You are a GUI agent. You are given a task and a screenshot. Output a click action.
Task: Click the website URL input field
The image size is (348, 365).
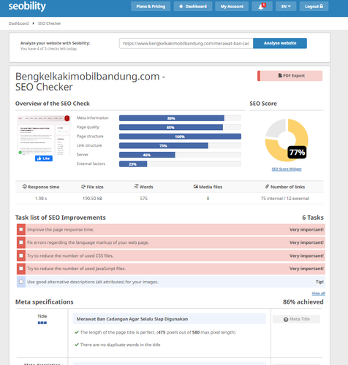click(186, 43)
